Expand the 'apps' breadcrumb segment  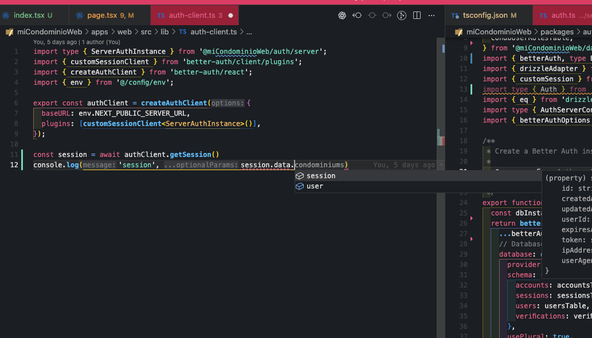99,32
